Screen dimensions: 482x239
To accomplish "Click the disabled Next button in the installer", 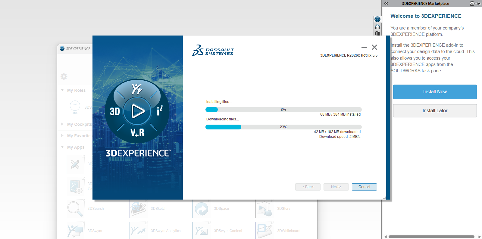I will [x=336, y=187].
